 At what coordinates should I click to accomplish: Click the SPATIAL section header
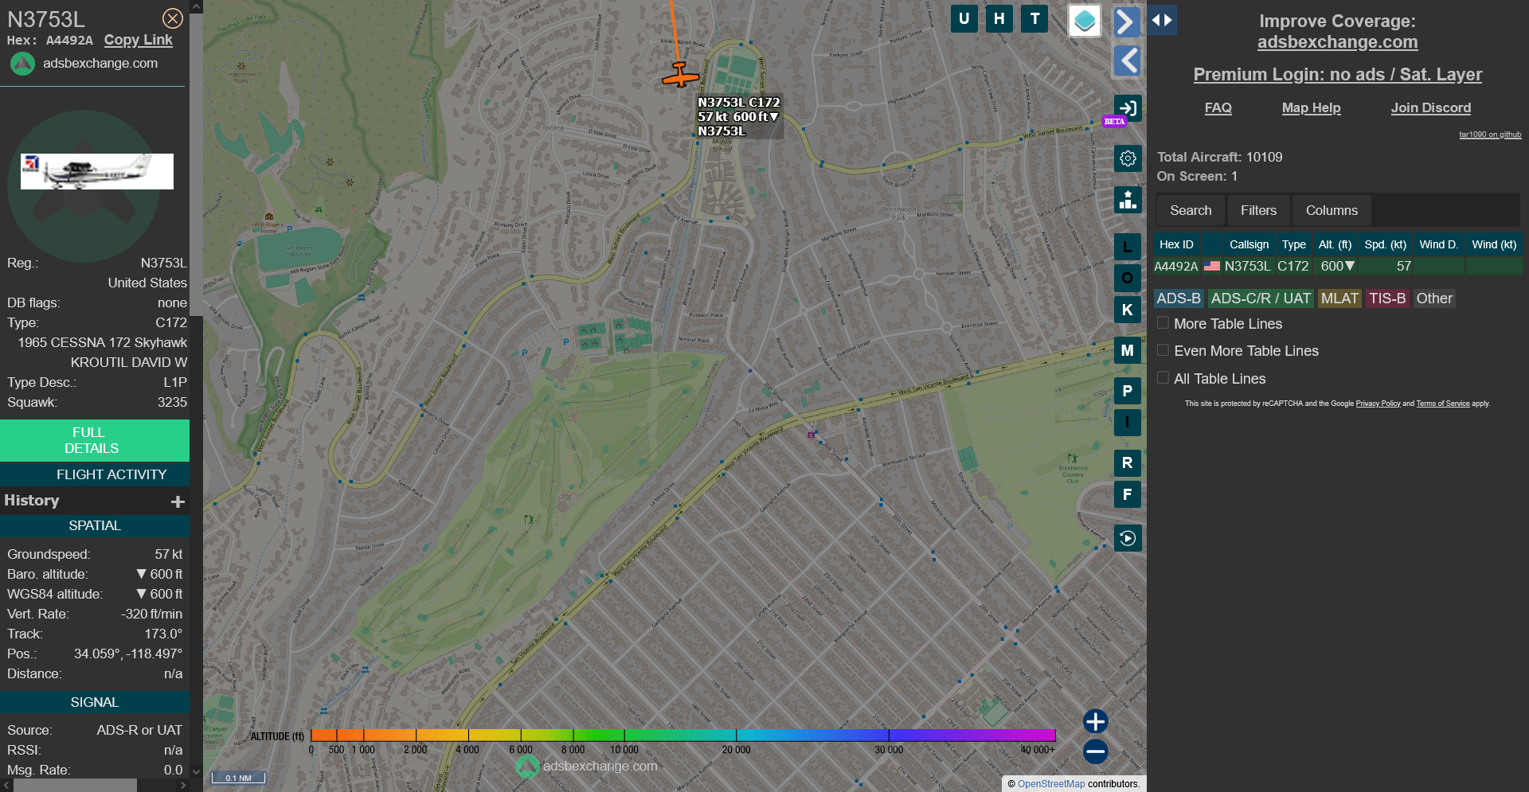(95, 526)
